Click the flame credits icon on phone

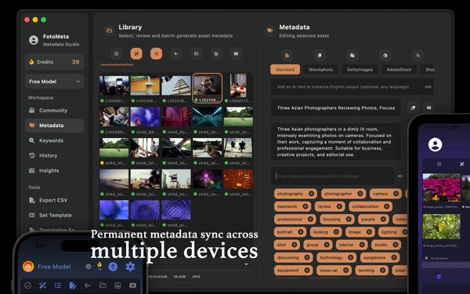coord(99,266)
